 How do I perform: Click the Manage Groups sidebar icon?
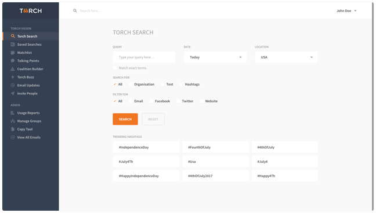(x=13, y=121)
